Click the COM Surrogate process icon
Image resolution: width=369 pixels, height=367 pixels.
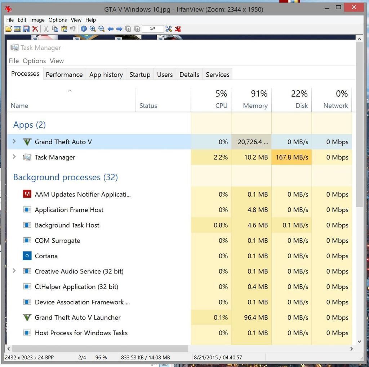[x=27, y=240]
